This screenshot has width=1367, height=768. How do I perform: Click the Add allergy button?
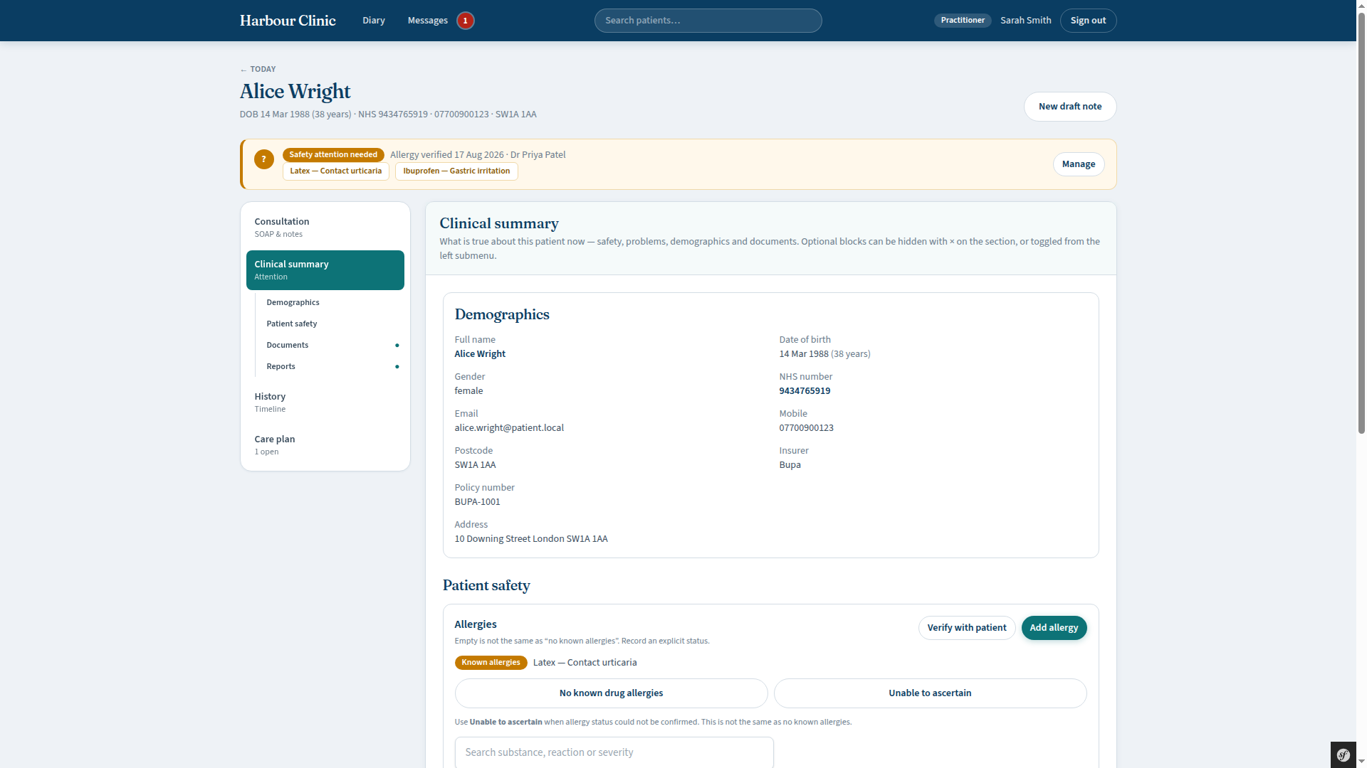click(x=1054, y=628)
